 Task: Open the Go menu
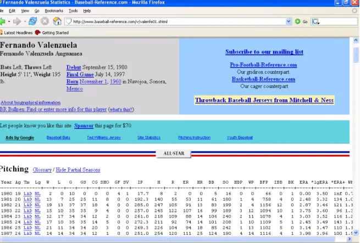click(37, 11)
